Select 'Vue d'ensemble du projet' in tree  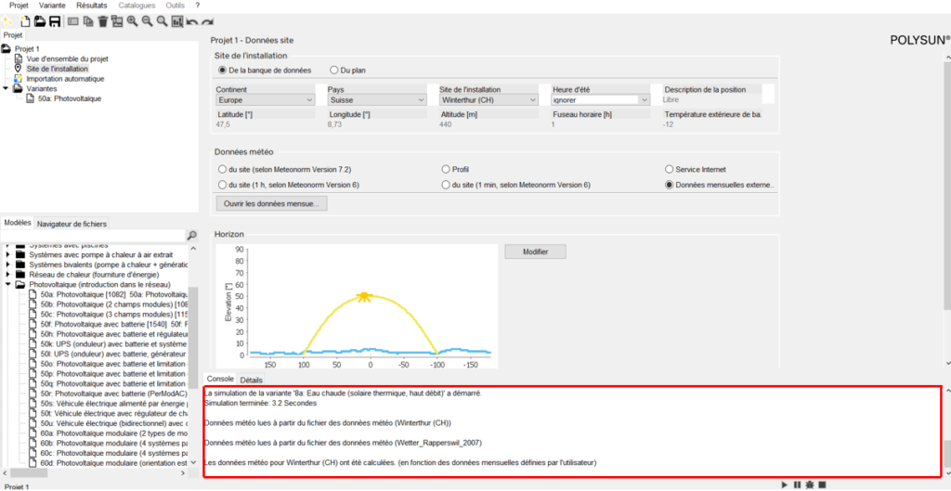[x=67, y=58]
